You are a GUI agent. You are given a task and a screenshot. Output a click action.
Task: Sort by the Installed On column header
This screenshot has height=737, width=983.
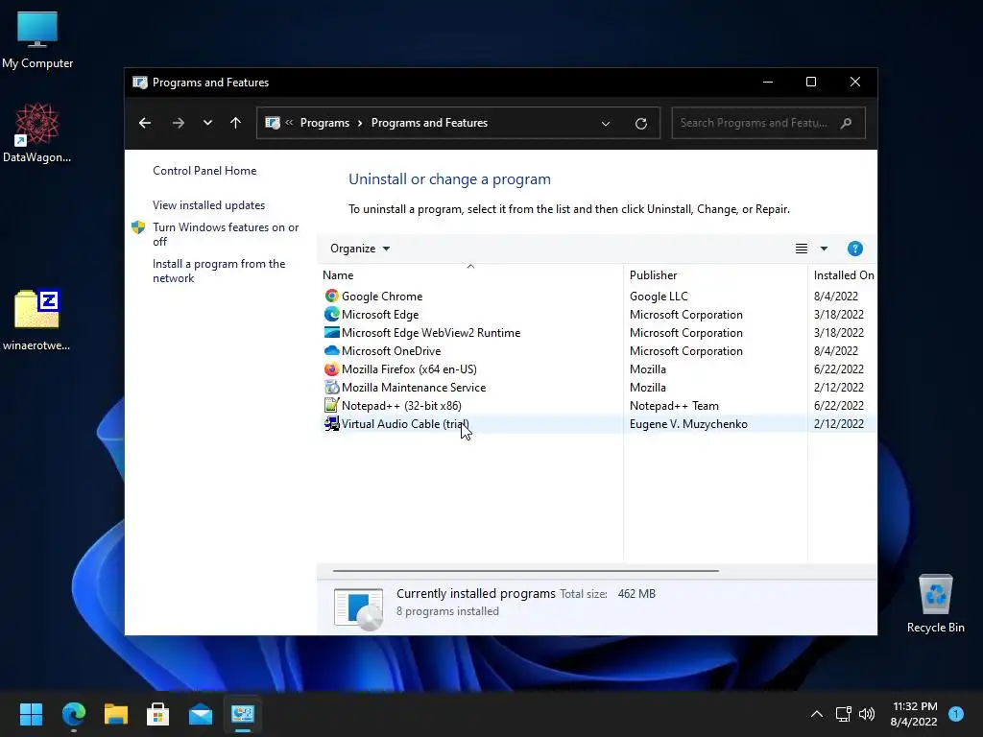pyautogui.click(x=843, y=275)
